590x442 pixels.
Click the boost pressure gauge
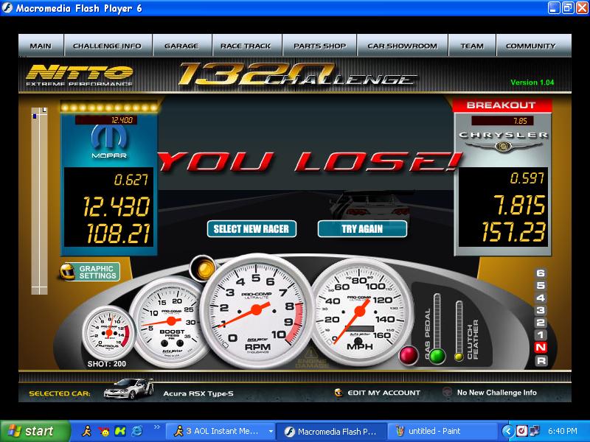tap(169, 321)
